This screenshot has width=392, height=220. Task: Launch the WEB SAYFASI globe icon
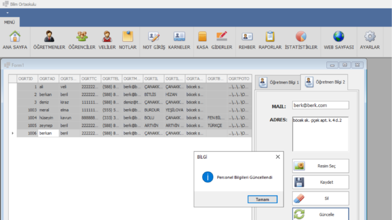pyautogui.click(x=339, y=40)
